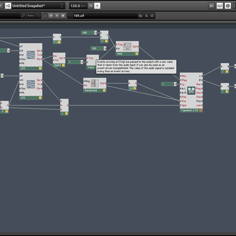Toggle the StpFlt module yellow lamp
This screenshot has height=236, width=236.
coord(63,65)
